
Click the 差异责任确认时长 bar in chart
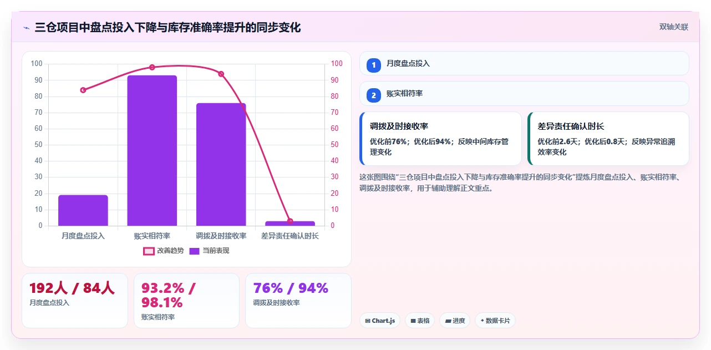[x=290, y=224]
